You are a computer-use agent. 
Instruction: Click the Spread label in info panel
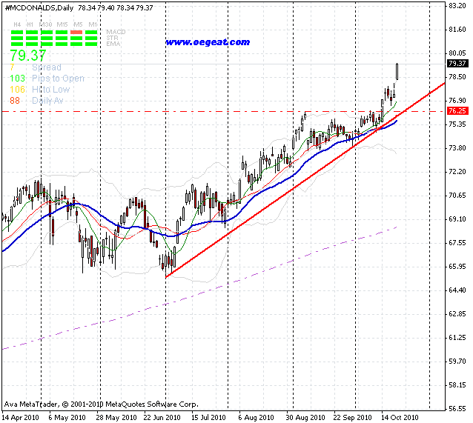pos(47,67)
